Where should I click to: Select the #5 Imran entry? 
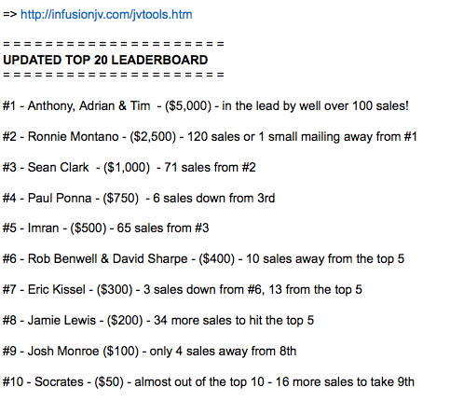point(105,228)
